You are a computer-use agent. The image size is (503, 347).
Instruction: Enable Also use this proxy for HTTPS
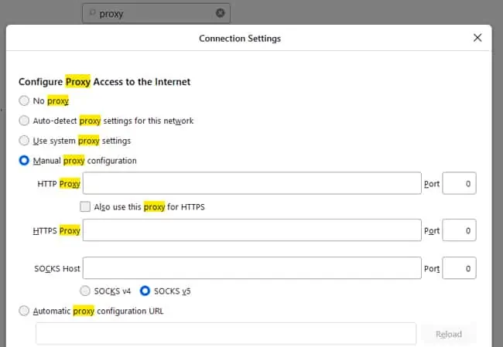click(85, 206)
